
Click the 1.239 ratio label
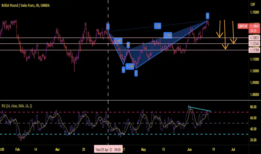coord(130,66)
